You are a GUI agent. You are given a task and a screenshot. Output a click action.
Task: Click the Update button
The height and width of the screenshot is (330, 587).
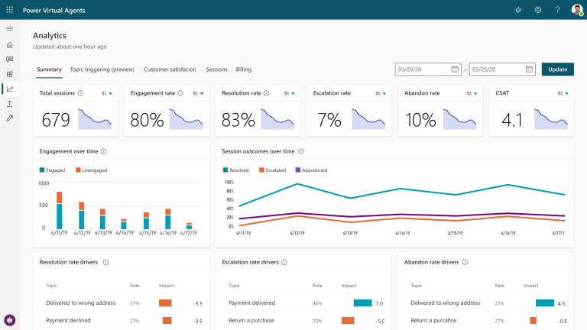(557, 70)
